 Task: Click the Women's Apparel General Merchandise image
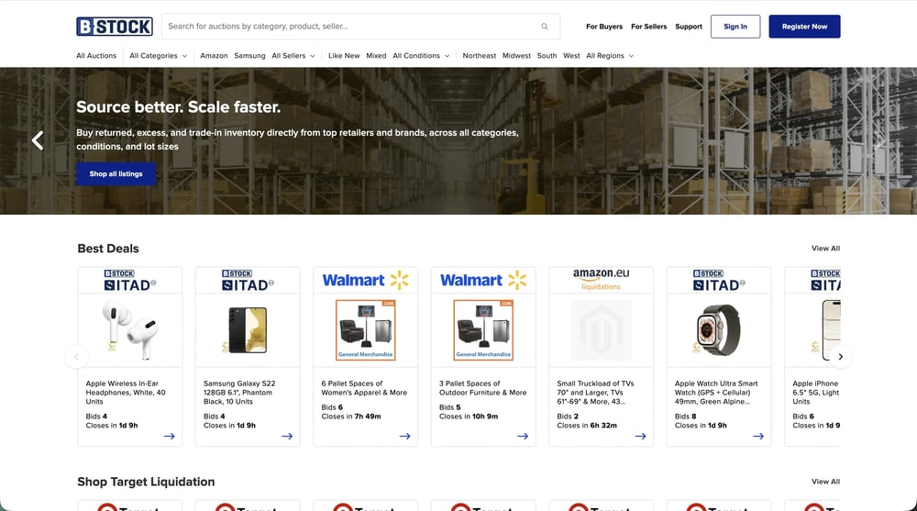[366, 330]
